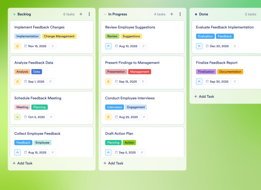
Task: Open the Backlog column three-dot menu
Action: click(89, 14)
